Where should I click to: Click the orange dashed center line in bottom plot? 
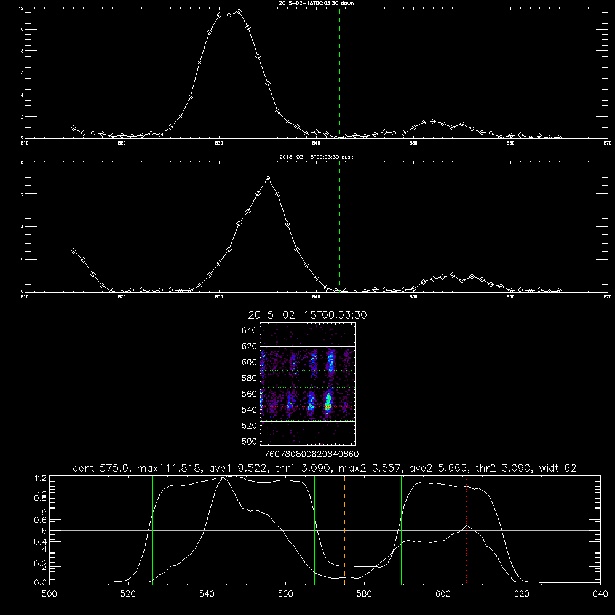[345, 530]
